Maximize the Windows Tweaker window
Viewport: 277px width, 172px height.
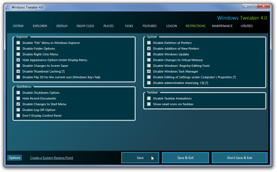[x=253, y=6]
